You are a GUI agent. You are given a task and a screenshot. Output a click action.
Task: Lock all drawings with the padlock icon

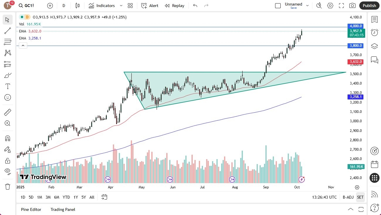[x=8, y=160]
